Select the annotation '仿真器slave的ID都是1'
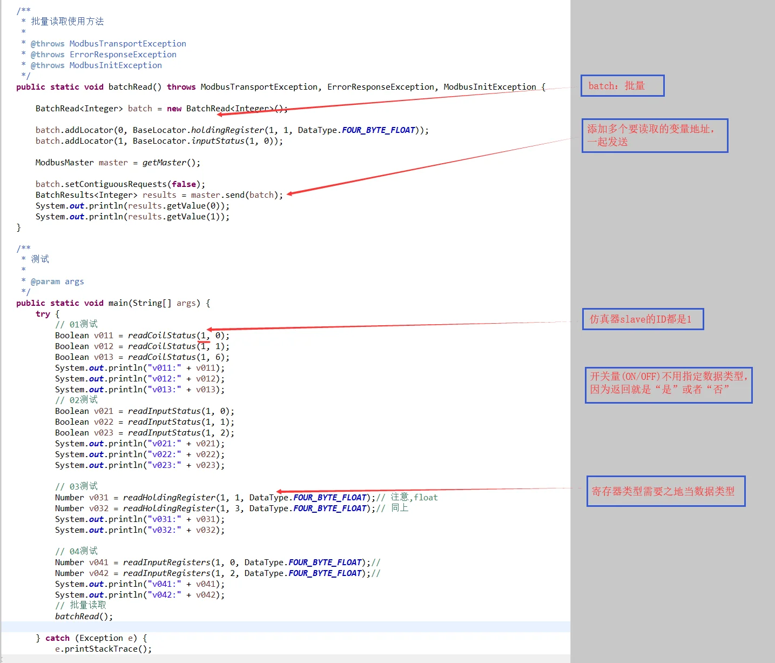Image resolution: width=775 pixels, height=663 pixels. tap(643, 319)
